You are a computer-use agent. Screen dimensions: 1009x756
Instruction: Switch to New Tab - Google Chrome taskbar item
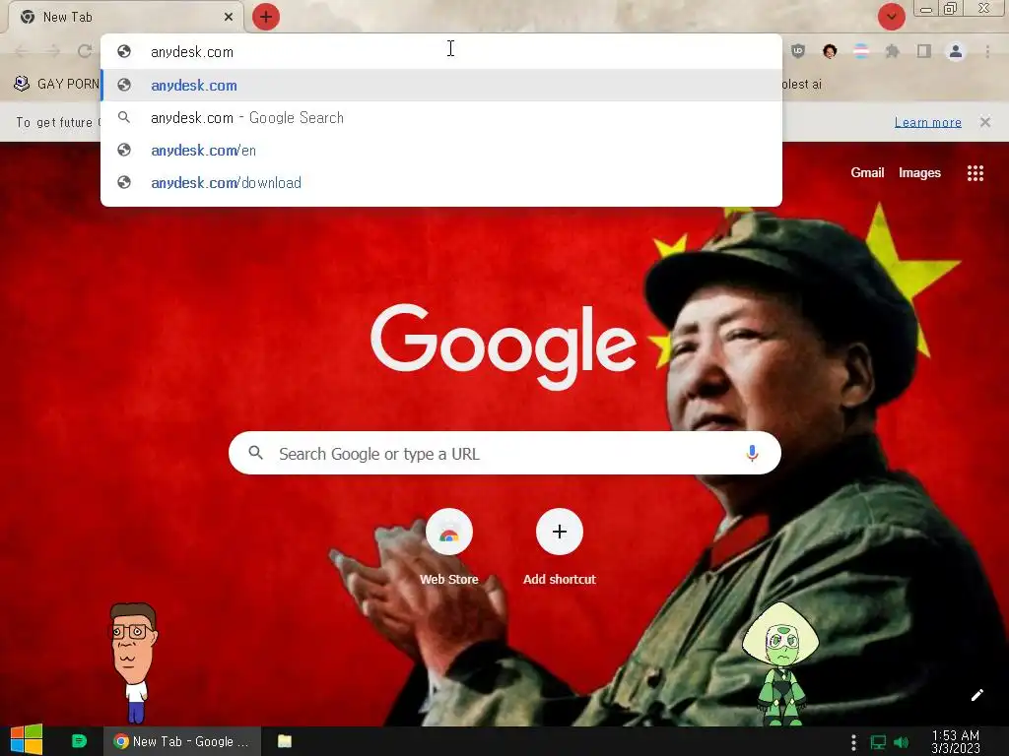pyautogui.click(x=182, y=741)
